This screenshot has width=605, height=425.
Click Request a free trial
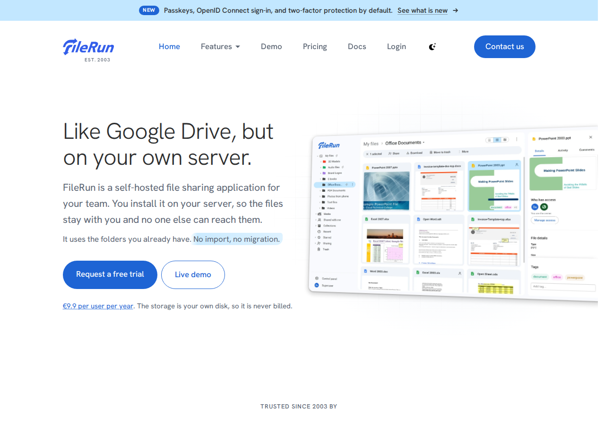110,275
